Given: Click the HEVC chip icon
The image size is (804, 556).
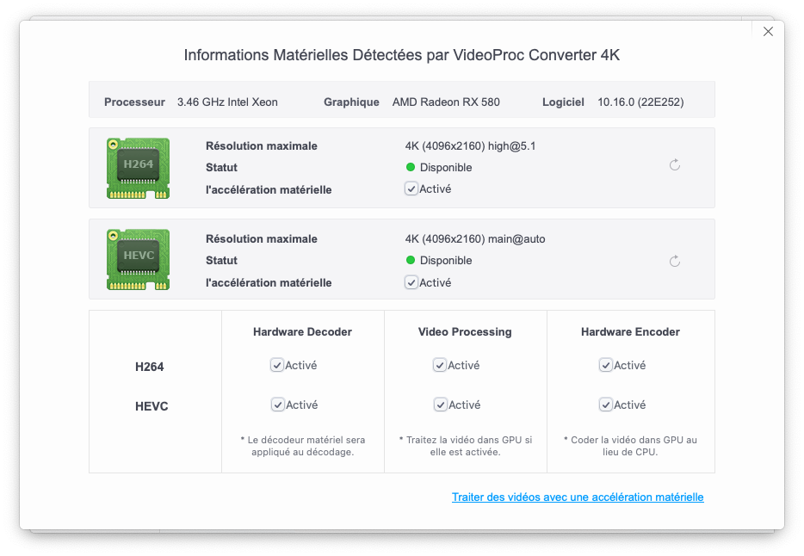Looking at the screenshot, I should coord(138,259).
